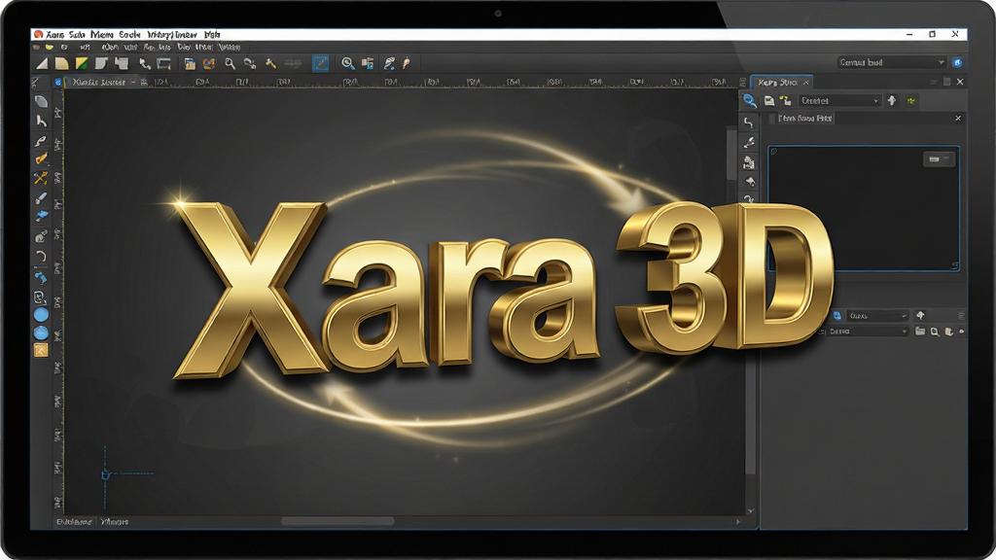Click the brush icon in right panel strip
996x560 pixels.
[750, 142]
